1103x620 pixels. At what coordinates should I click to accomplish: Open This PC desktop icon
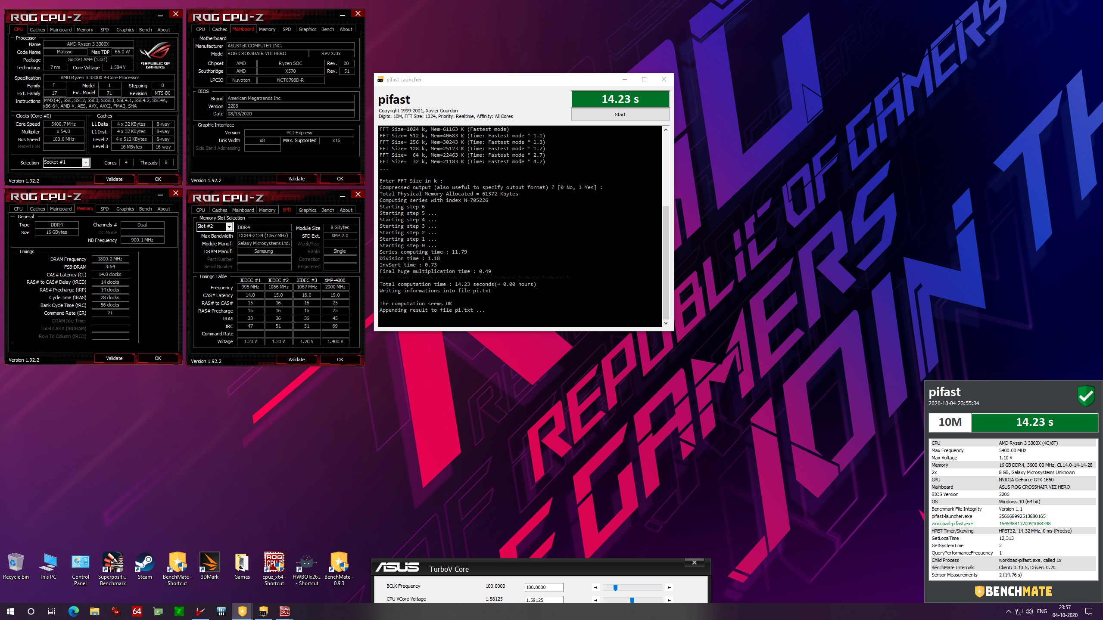click(48, 567)
